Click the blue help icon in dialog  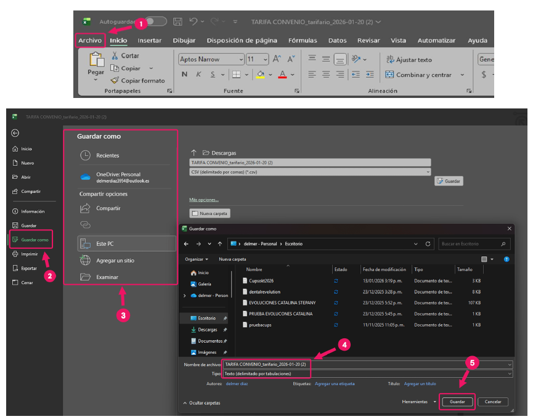tap(507, 259)
